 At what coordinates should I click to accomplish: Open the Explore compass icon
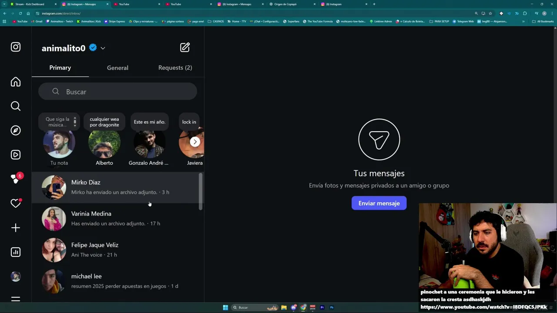pos(16,130)
